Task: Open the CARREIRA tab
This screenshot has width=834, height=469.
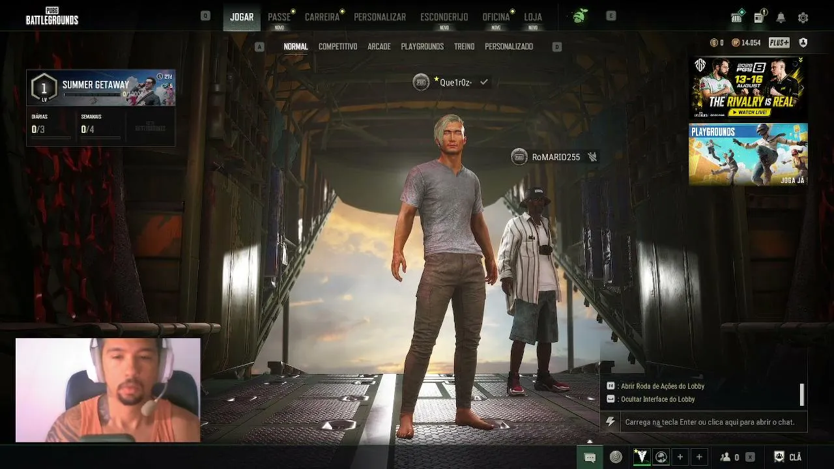Action: point(322,17)
